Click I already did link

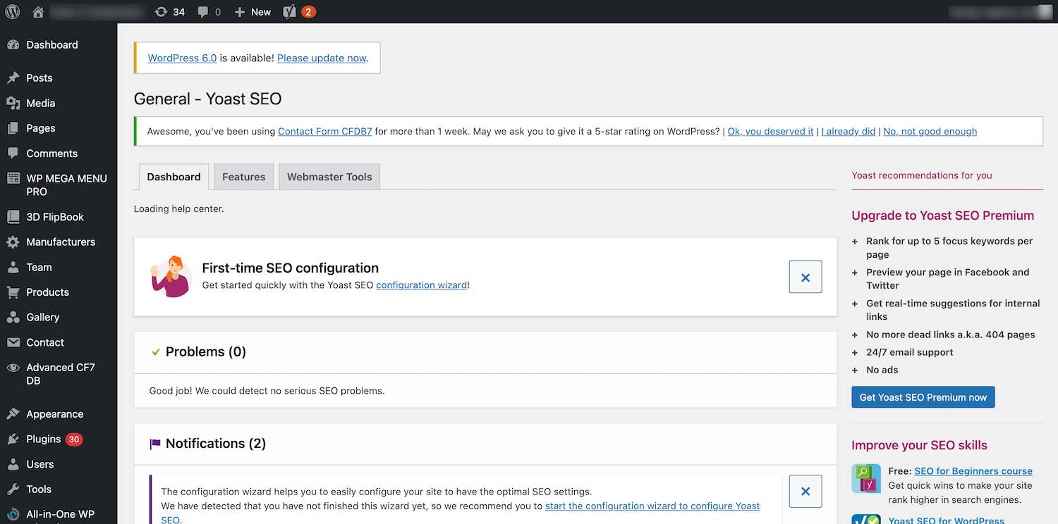point(849,132)
